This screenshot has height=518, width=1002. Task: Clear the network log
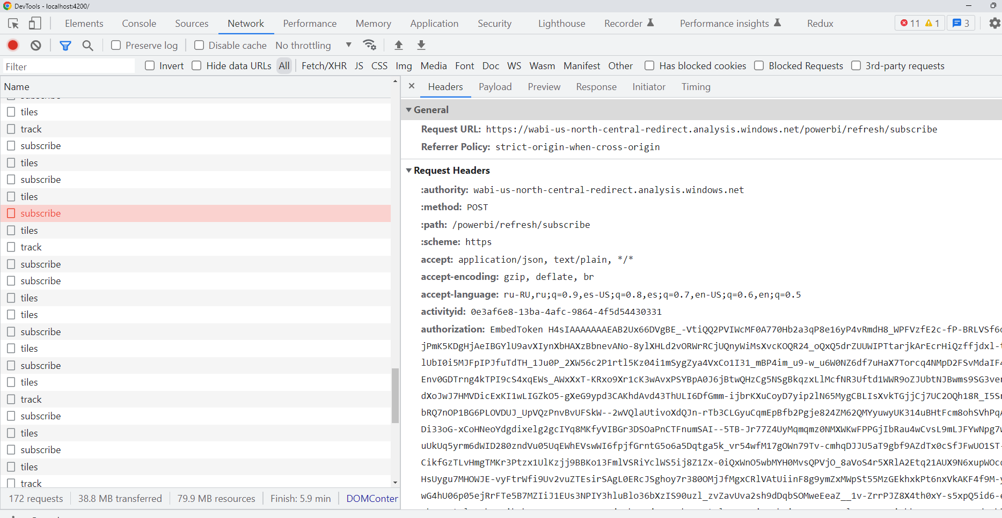tap(35, 45)
